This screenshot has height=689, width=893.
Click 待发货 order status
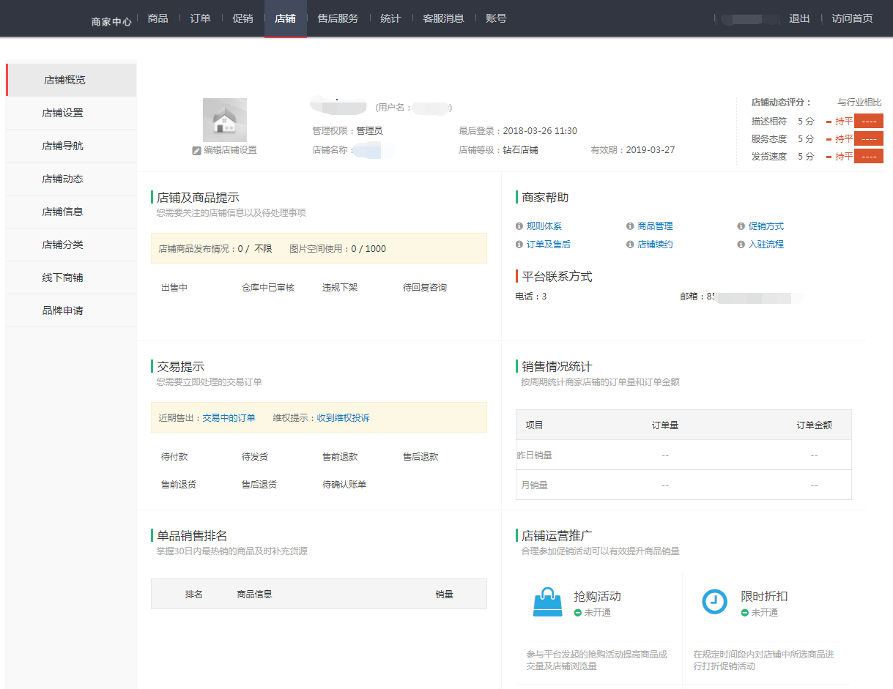click(x=255, y=457)
